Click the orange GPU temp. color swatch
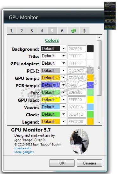The width and height of the screenshot is (118, 174). pos(90,78)
